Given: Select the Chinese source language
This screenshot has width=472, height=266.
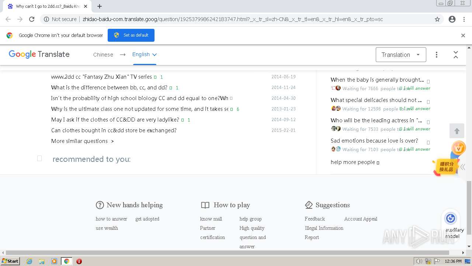Looking at the screenshot, I should pyautogui.click(x=103, y=55).
